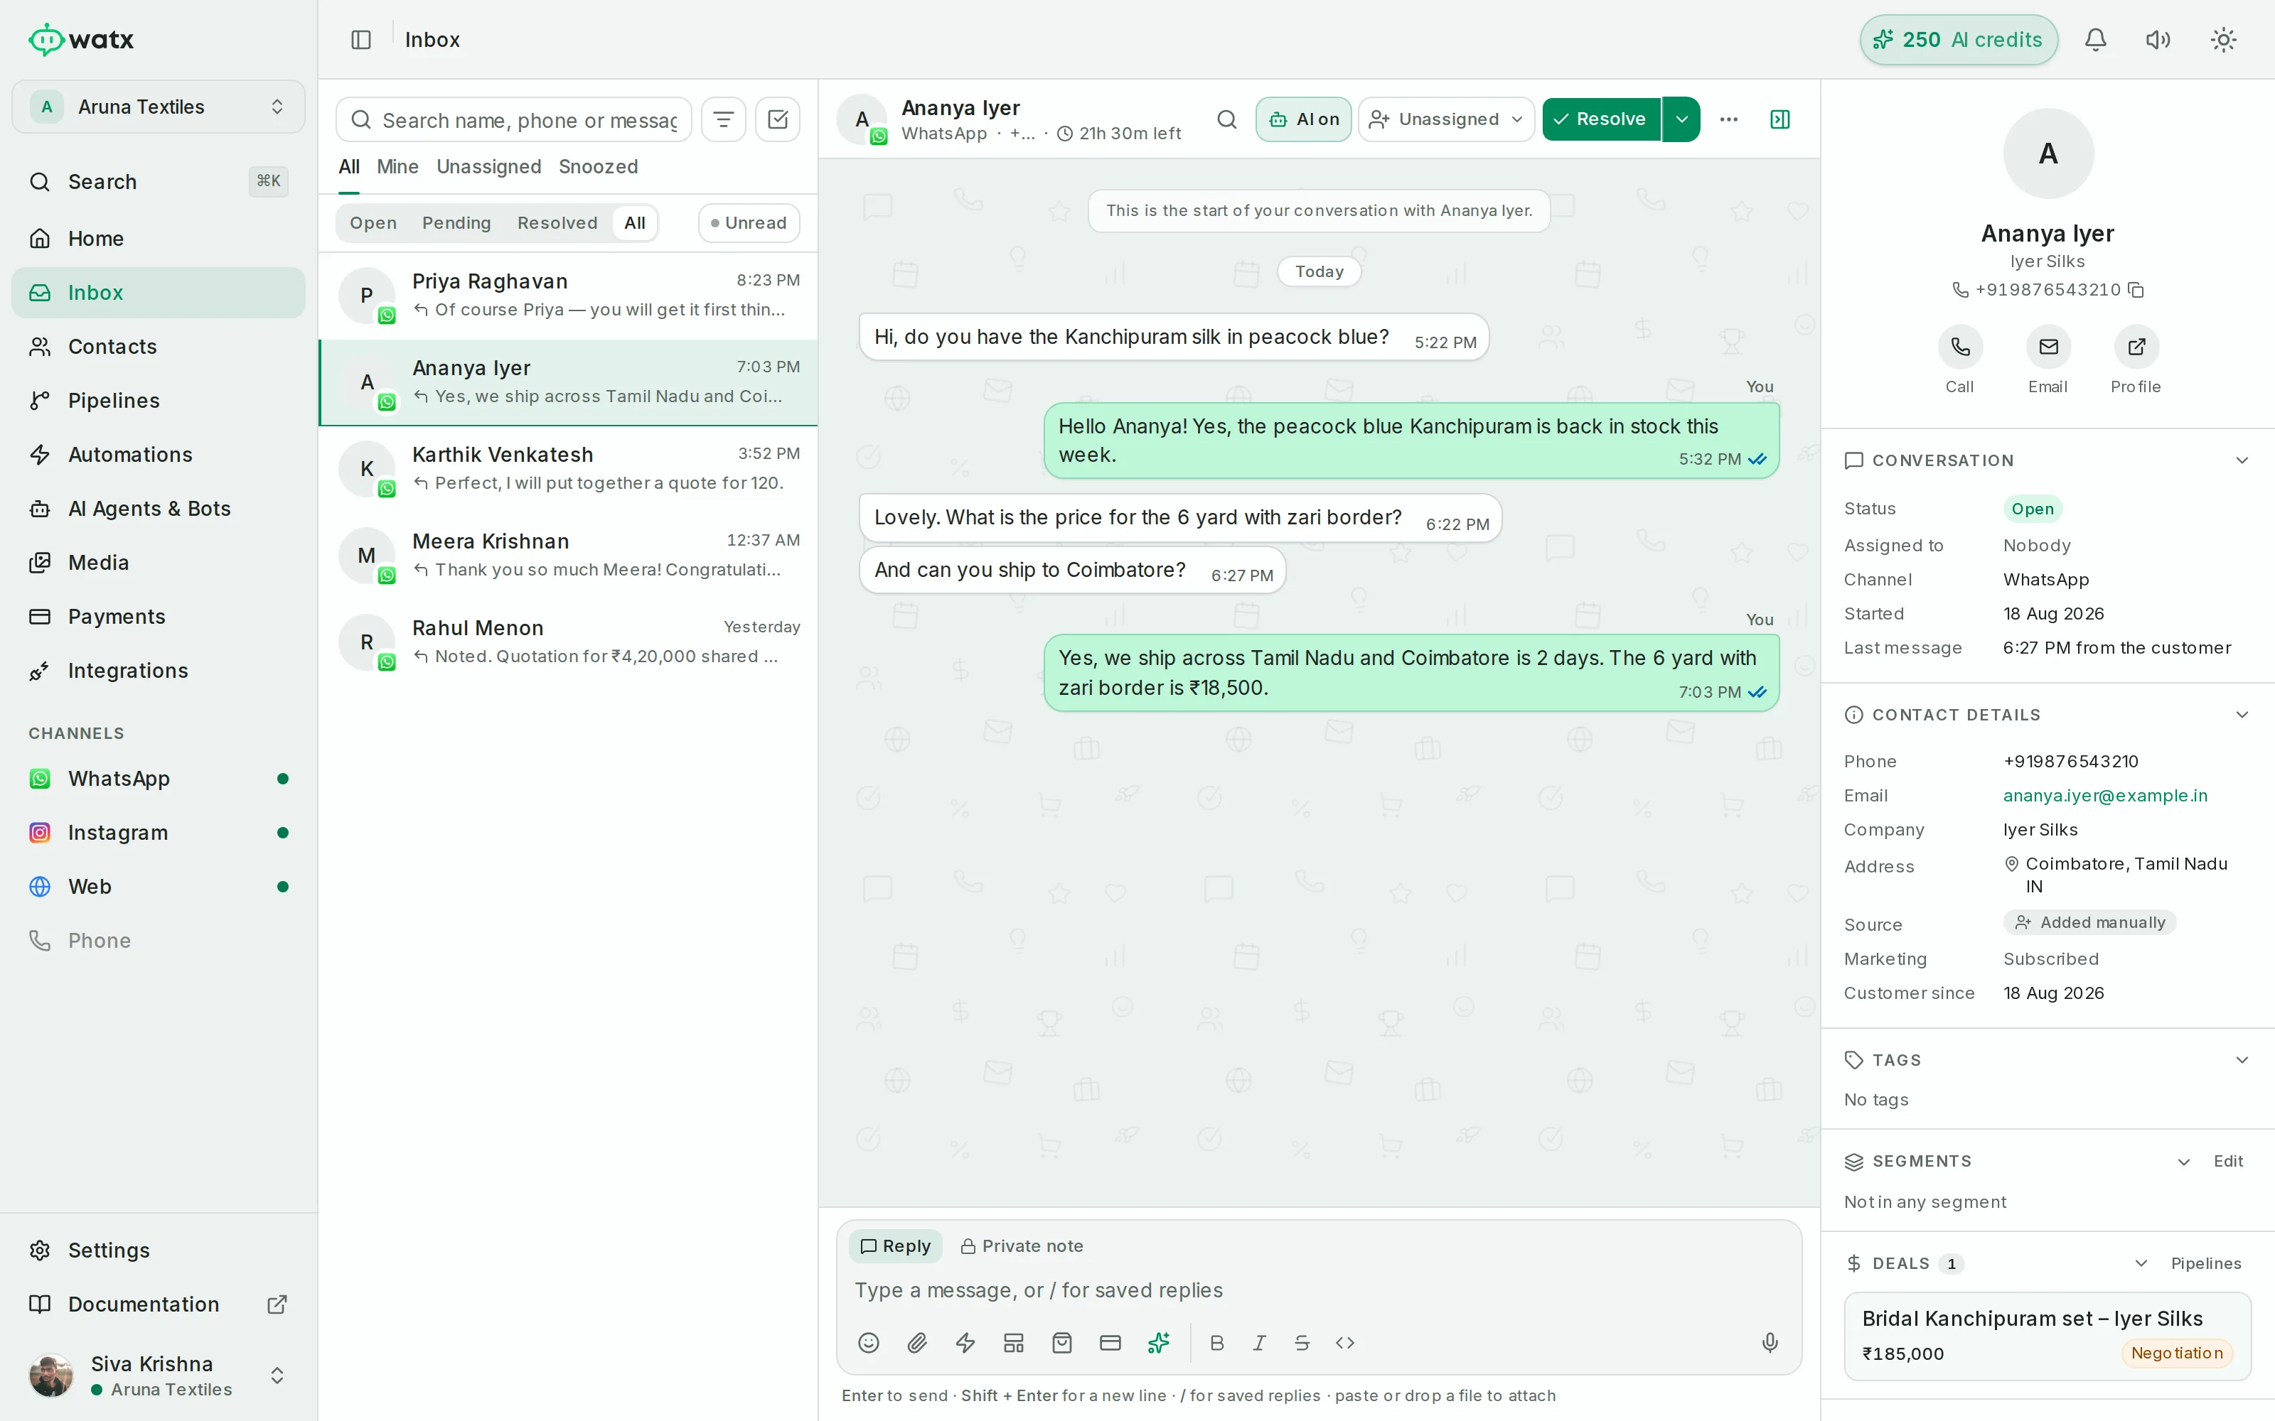This screenshot has width=2275, height=1421.
Task: Insert an emoji in the reply
Action: [869, 1343]
